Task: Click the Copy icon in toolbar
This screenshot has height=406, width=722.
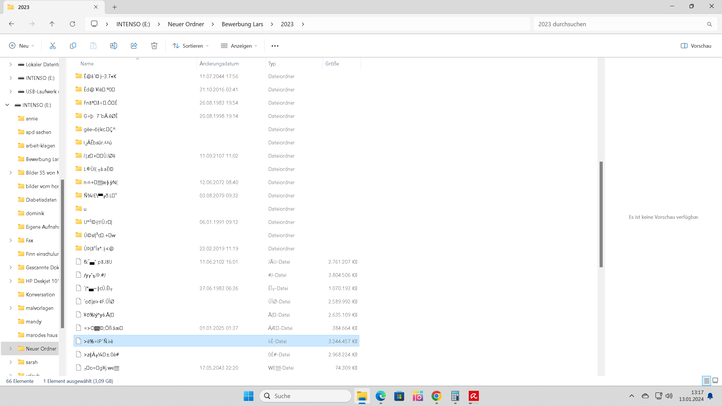Action: [73, 46]
